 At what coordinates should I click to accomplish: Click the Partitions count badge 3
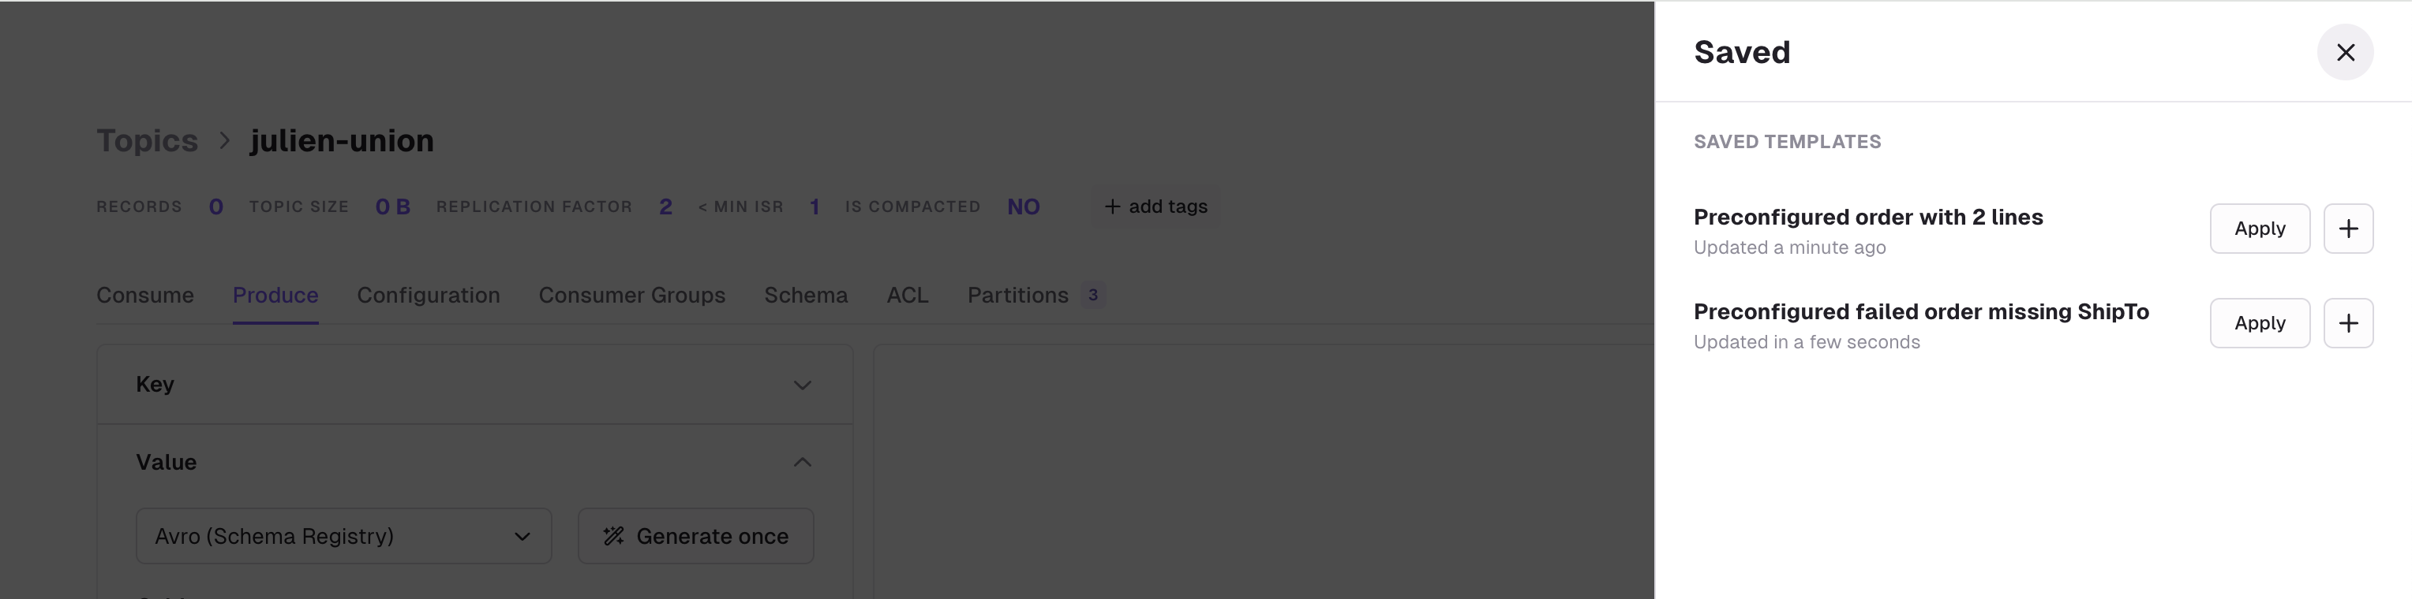1092,296
